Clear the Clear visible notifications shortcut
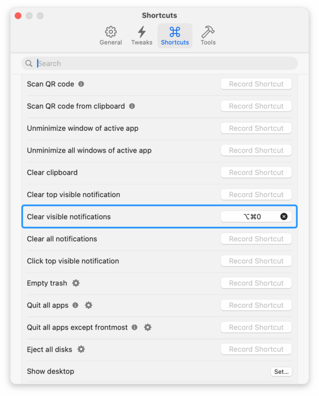This screenshot has height=396, width=319. point(284,217)
